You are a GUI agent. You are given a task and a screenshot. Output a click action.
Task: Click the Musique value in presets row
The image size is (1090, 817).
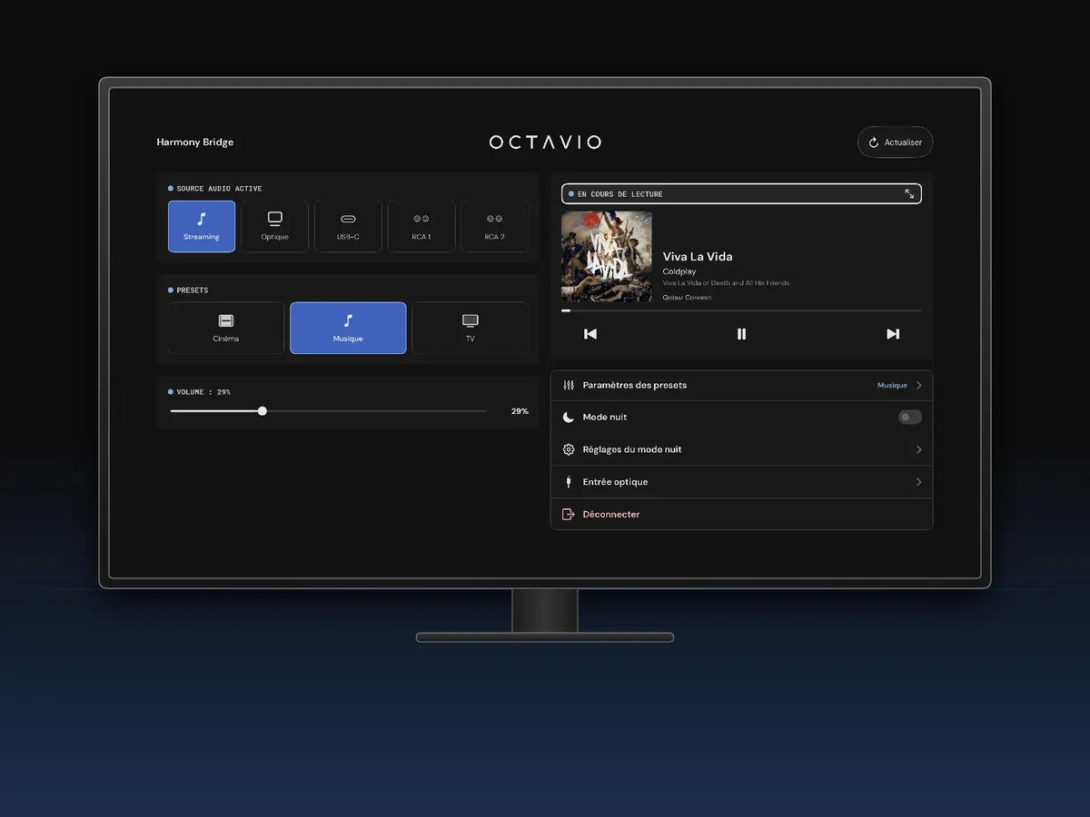click(892, 385)
